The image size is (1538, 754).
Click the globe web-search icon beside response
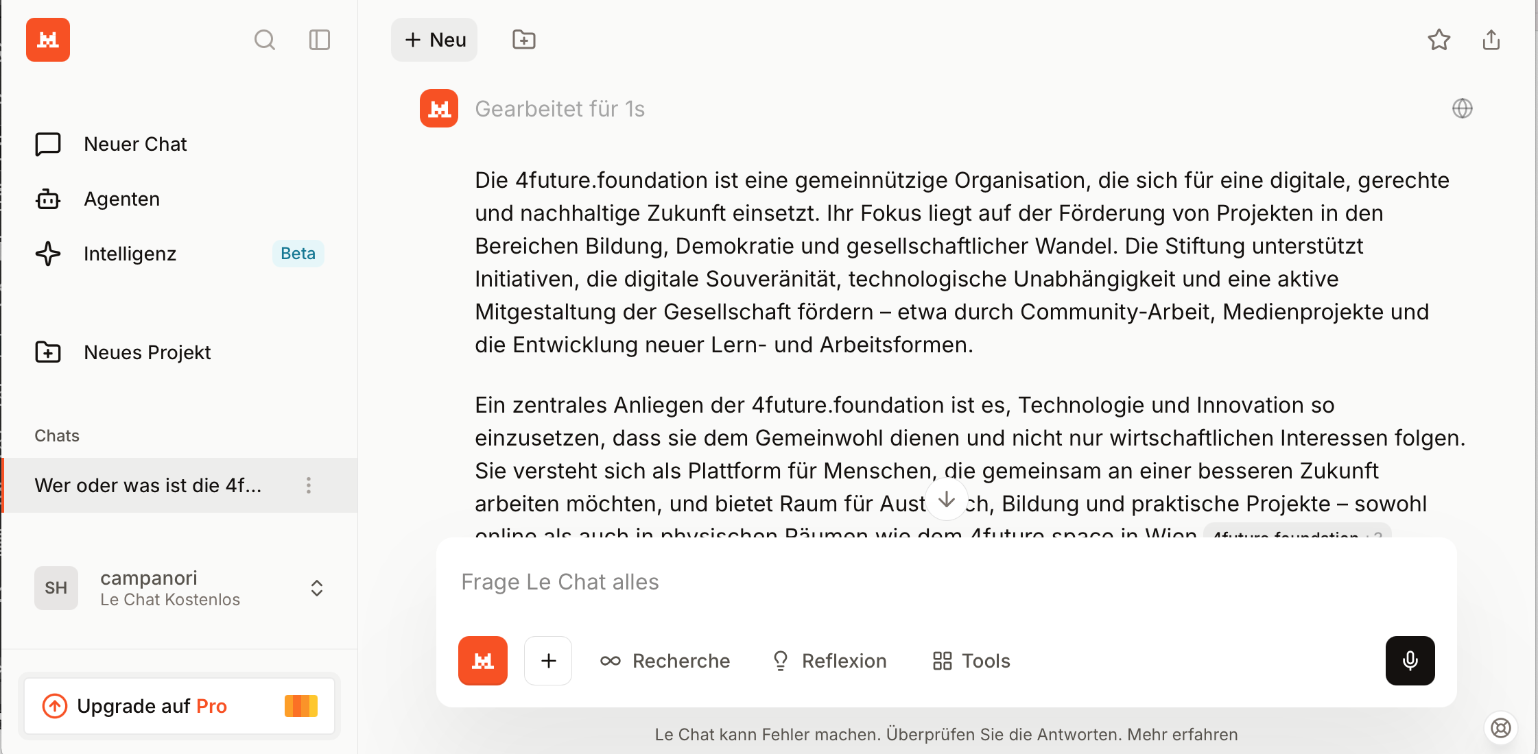(x=1462, y=108)
